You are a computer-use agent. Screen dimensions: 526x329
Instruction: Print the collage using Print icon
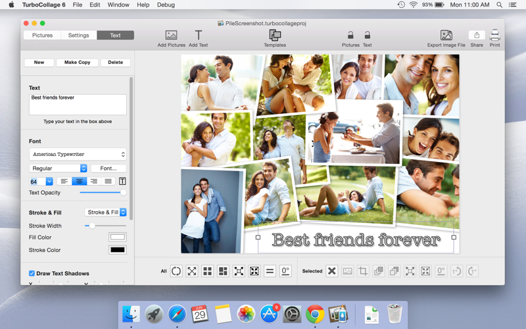pos(494,36)
